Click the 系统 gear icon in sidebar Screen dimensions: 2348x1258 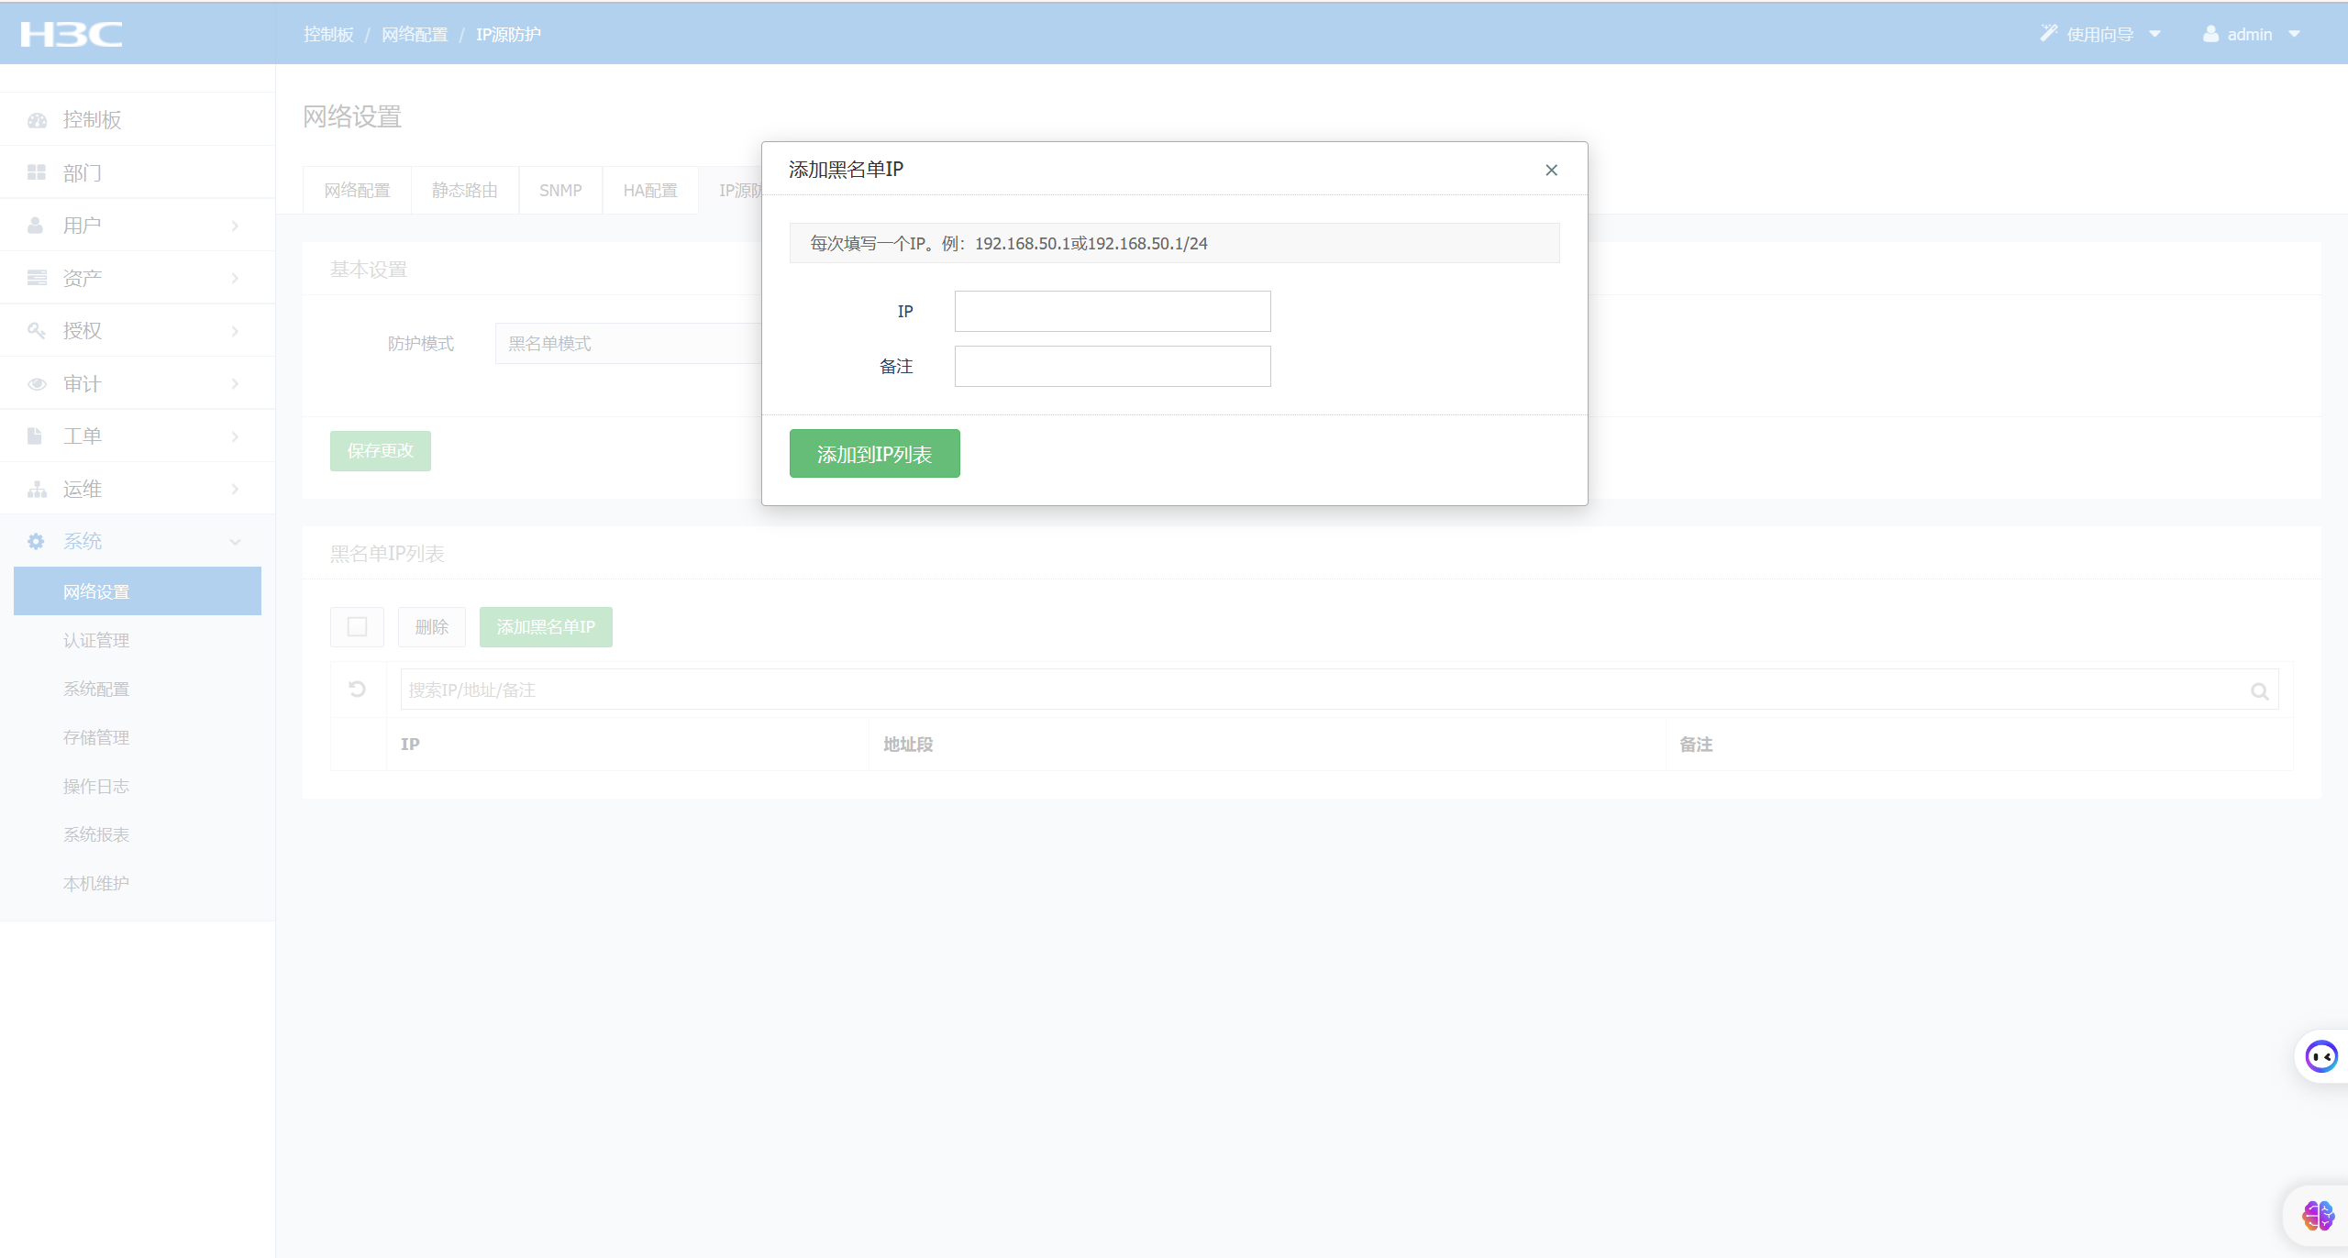pos(36,541)
